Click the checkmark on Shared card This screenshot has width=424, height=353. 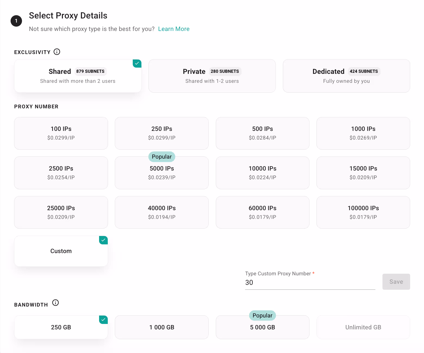pos(137,64)
